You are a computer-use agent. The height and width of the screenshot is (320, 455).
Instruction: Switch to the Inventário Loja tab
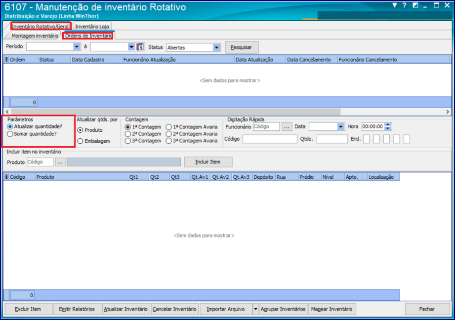click(x=92, y=26)
